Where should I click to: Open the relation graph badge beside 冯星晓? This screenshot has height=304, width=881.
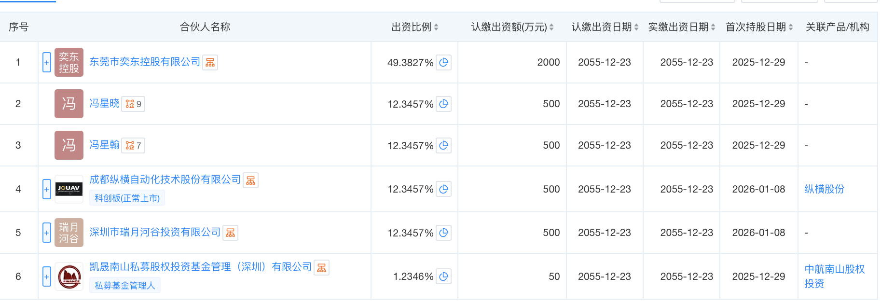coord(133,104)
